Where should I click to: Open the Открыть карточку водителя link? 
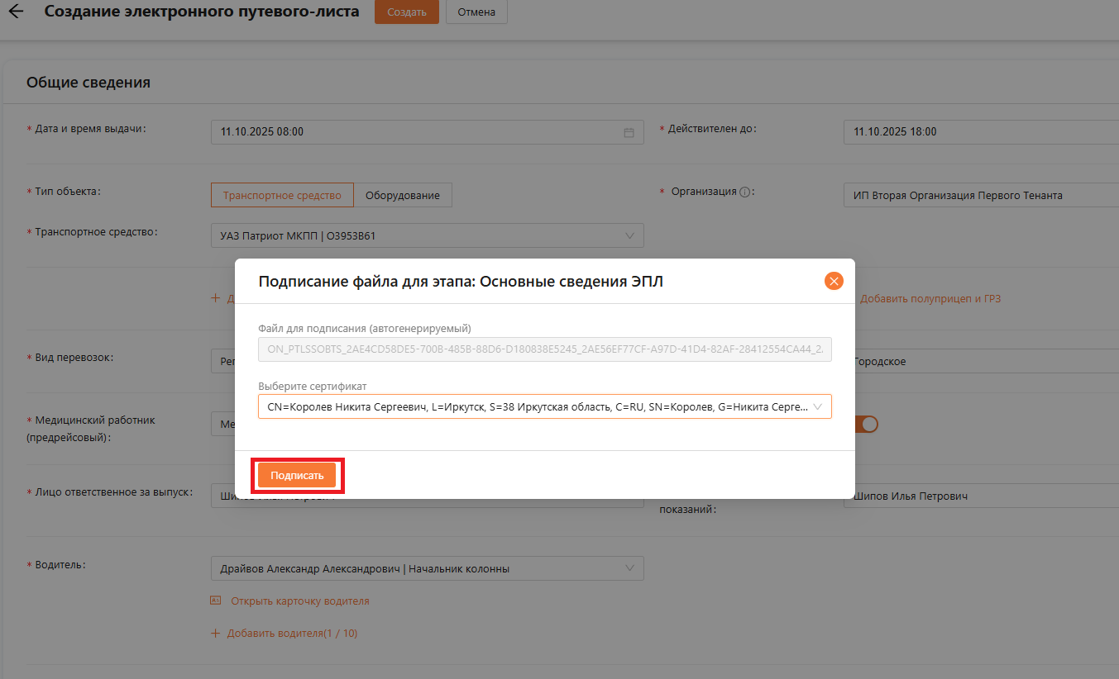(x=299, y=601)
